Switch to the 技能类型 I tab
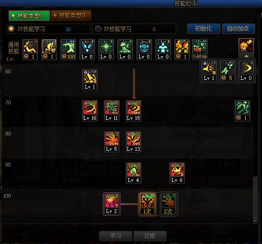The image size is (262, 244). pyautogui.click(x=29, y=16)
